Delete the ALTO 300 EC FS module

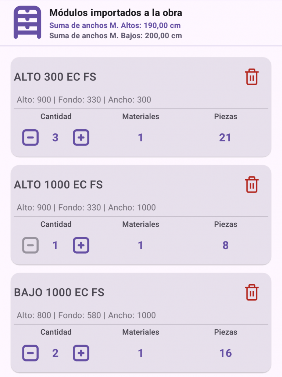[x=251, y=77]
